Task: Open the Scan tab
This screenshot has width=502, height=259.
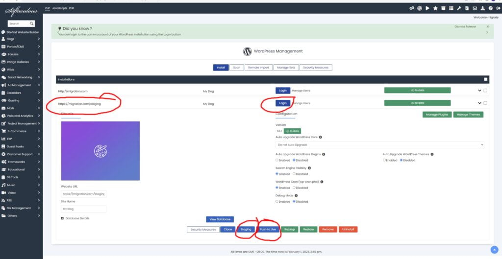Action: [x=237, y=68]
